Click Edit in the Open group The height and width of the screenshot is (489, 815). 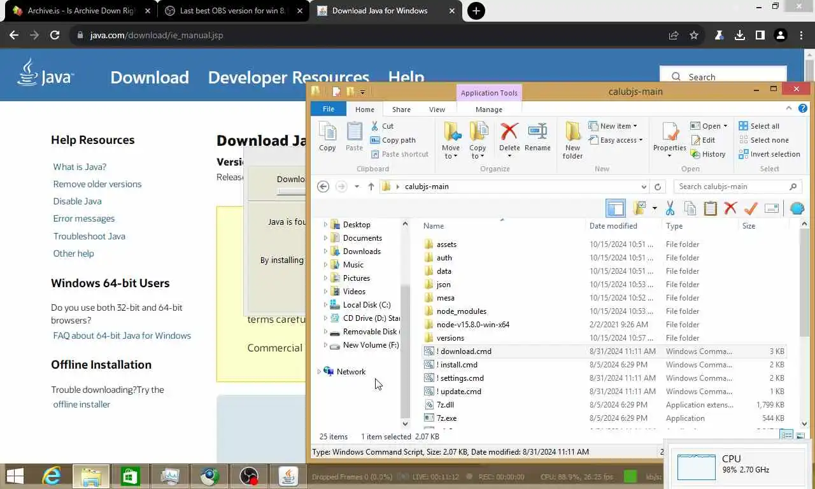[x=703, y=140]
